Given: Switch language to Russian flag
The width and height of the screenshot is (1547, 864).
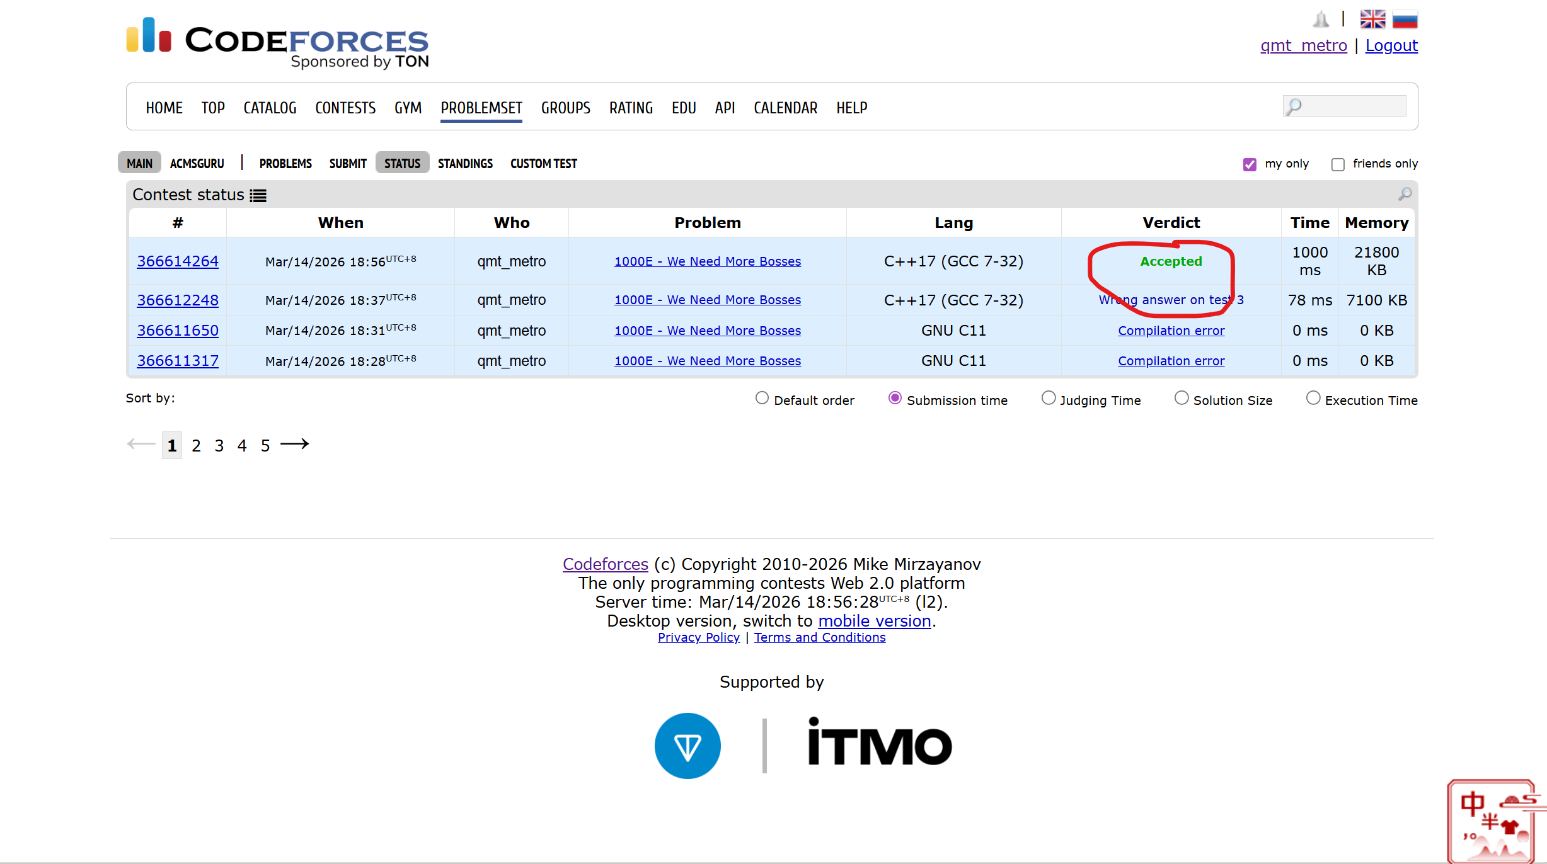Looking at the screenshot, I should pyautogui.click(x=1405, y=20).
